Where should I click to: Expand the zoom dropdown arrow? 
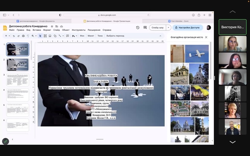[x=36, y=36]
